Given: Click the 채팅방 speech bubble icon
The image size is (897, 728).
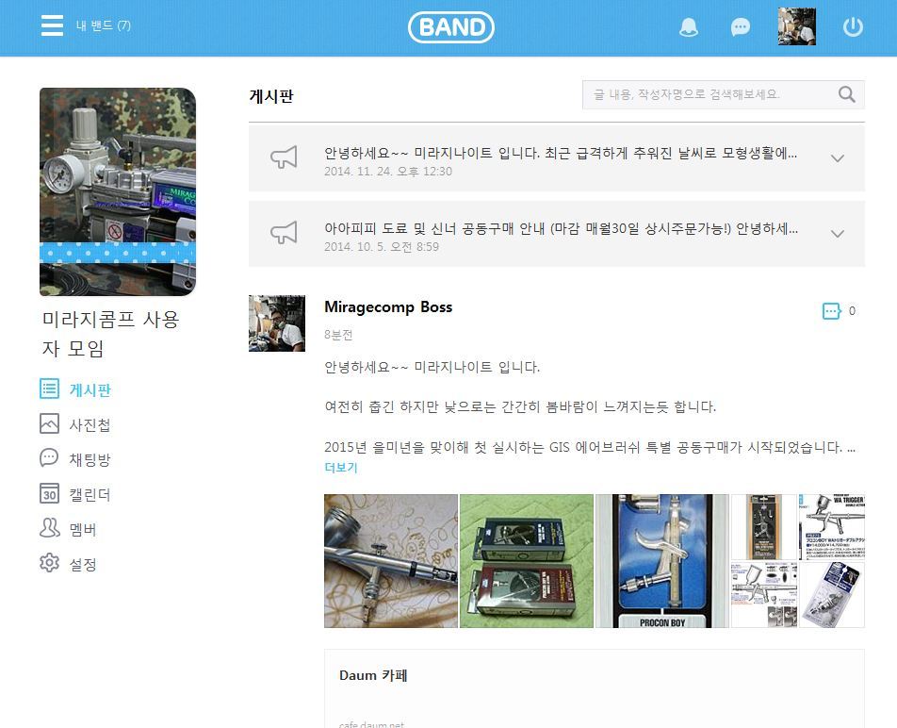Looking at the screenshot, I should point(49,458).
